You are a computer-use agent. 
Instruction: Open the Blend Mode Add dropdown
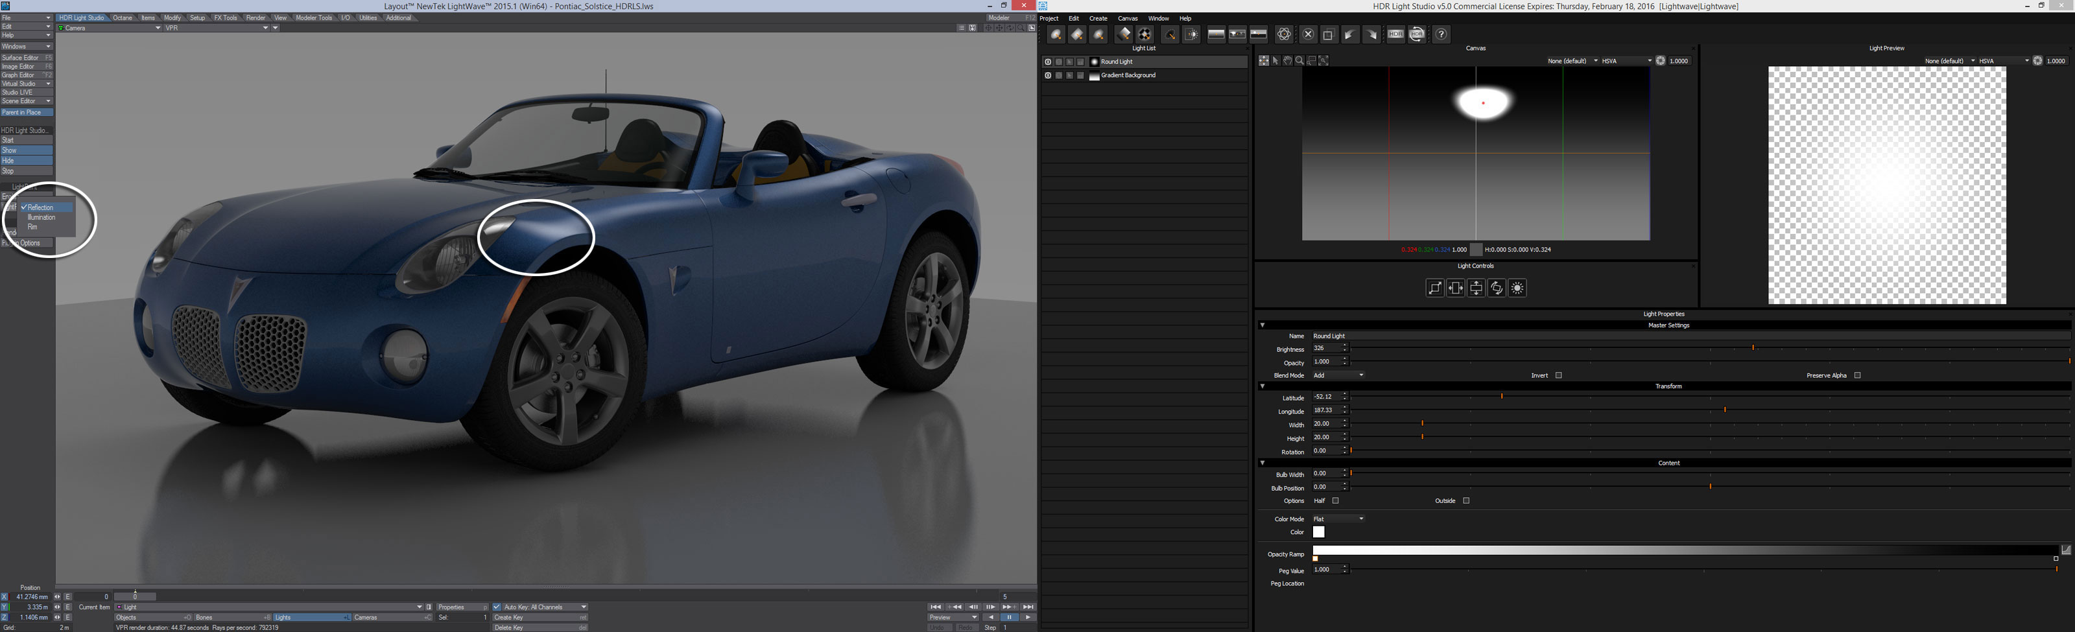tap(1339, 375)
